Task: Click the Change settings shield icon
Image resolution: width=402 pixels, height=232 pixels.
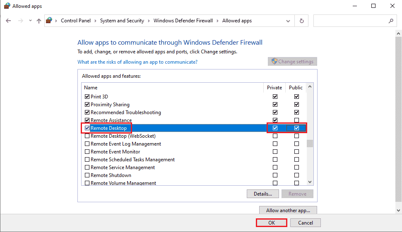Action: pos(274,61)
